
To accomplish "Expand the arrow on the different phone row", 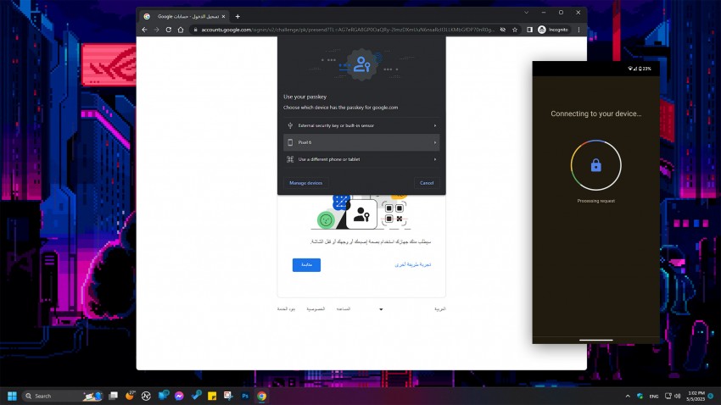I will pyautogui.click(x=435, y=159).
